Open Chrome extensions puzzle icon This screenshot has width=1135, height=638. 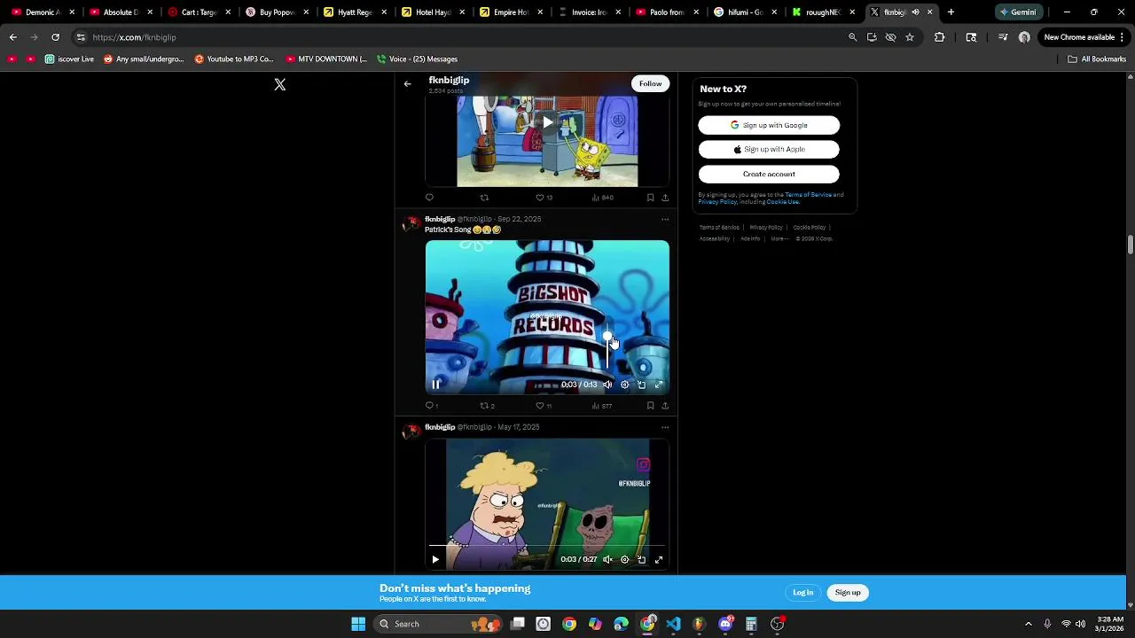(940, 37)
